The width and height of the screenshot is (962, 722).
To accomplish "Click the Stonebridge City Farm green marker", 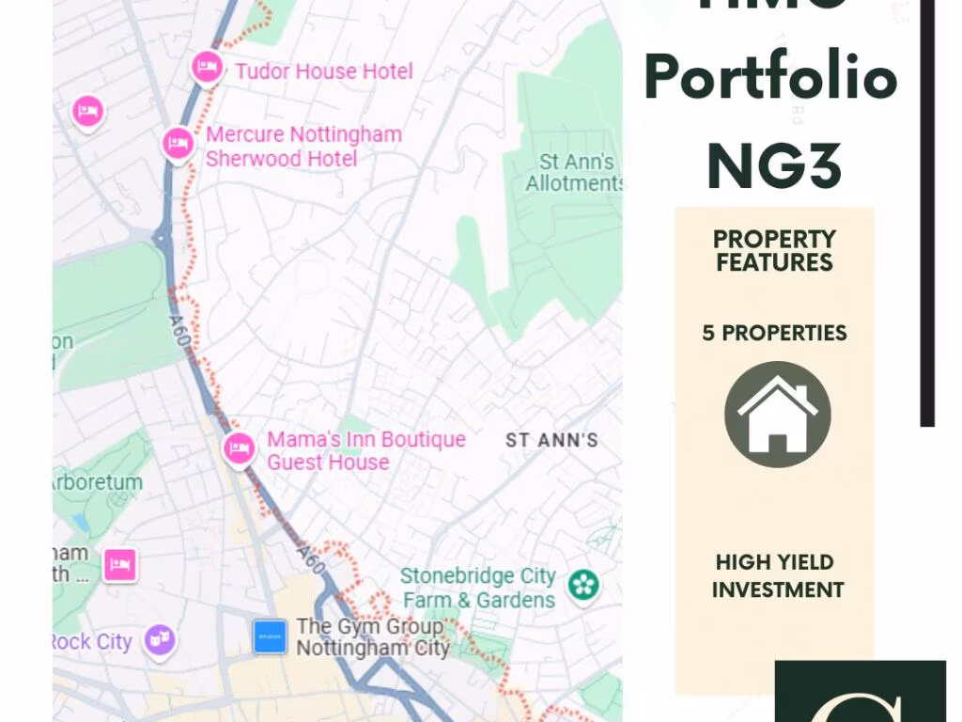I will 583,585.
